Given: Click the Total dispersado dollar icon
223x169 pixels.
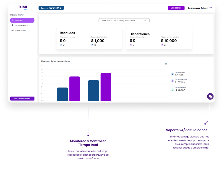Looking at the screenshot, I should 172,81.
